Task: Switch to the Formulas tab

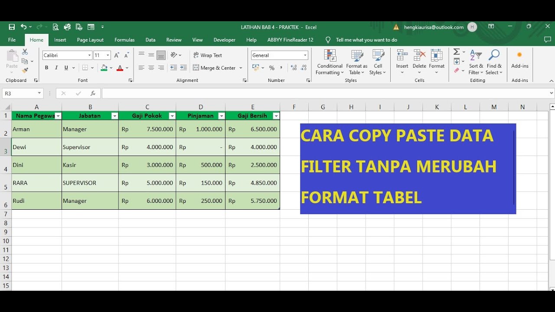Action: pos(124,40)
